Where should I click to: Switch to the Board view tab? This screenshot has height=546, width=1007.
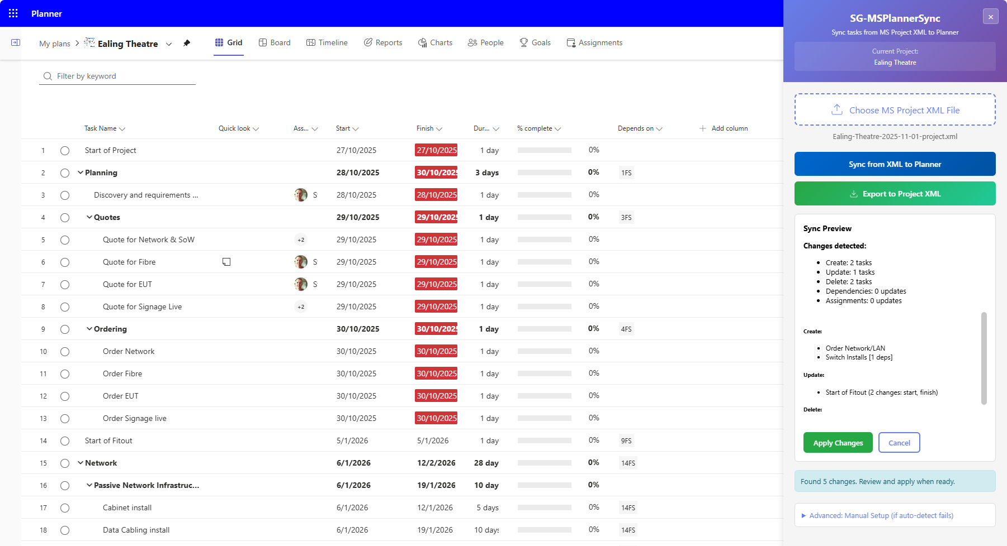tap(274, 42)
